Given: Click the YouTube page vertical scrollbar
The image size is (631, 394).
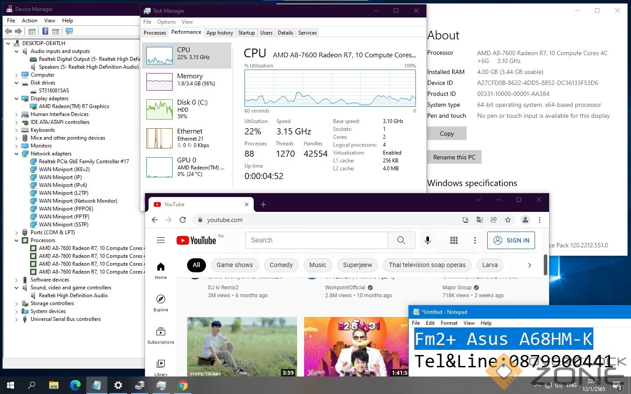Looking at the screenshot, I should [x=545, y=264].
